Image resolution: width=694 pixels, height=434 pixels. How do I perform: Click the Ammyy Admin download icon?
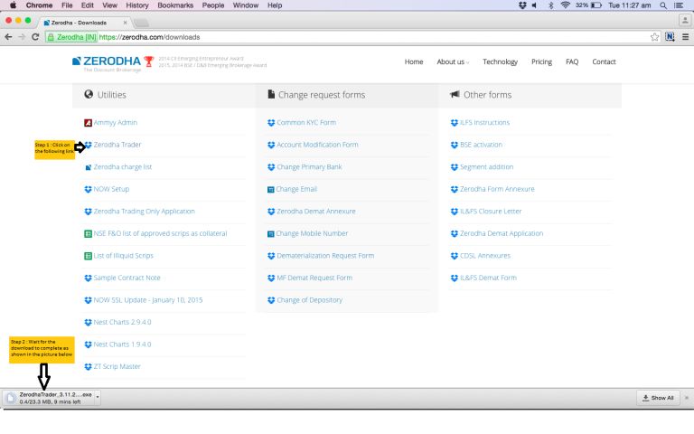(88, 122)
